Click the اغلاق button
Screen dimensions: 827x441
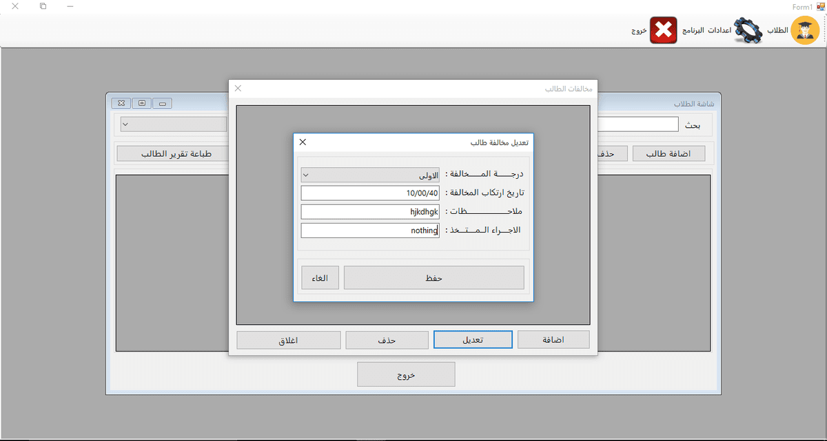click(x=288, y=340)
